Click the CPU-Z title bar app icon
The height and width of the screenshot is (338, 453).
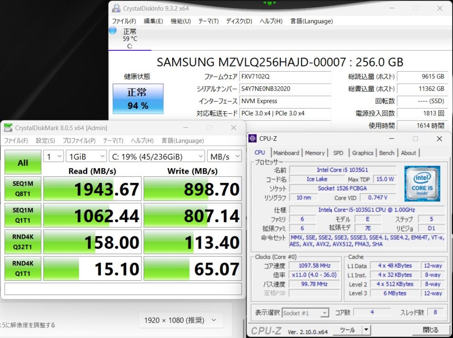coord(253,139)
